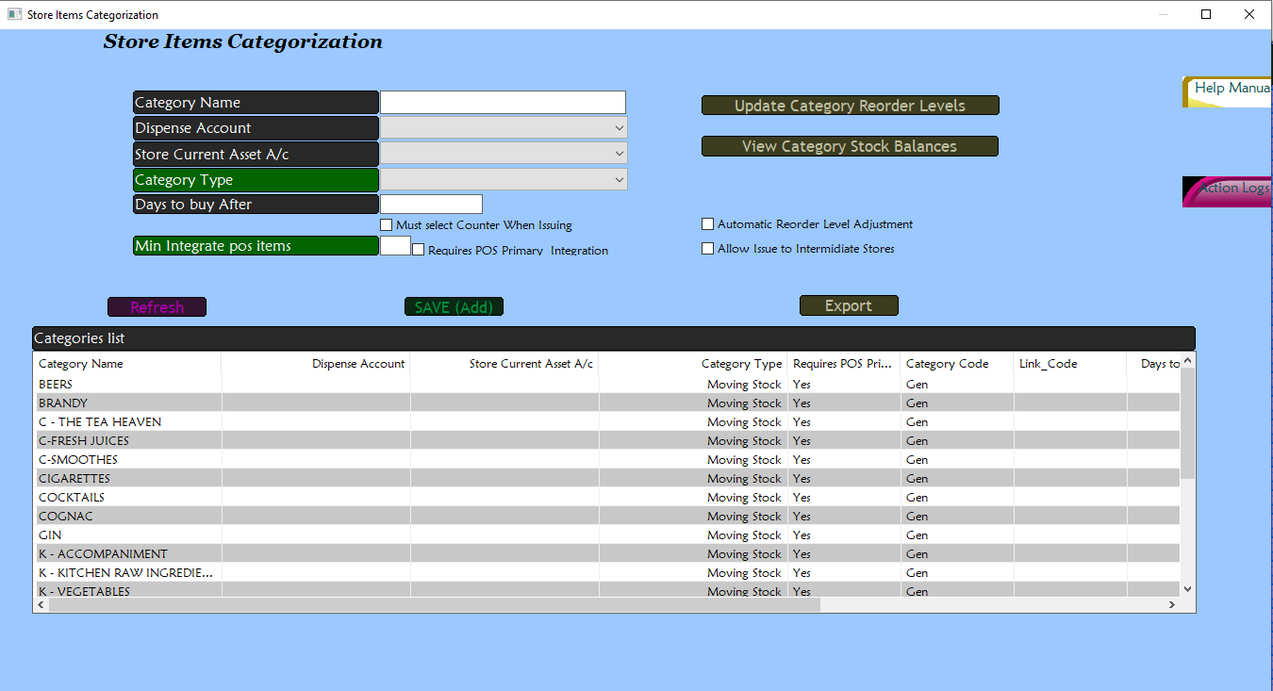Select the K - ACCOMPANIMENT row
Image resolution: width=1273 pixels, height=691 pixels.
tap(606, 554)
